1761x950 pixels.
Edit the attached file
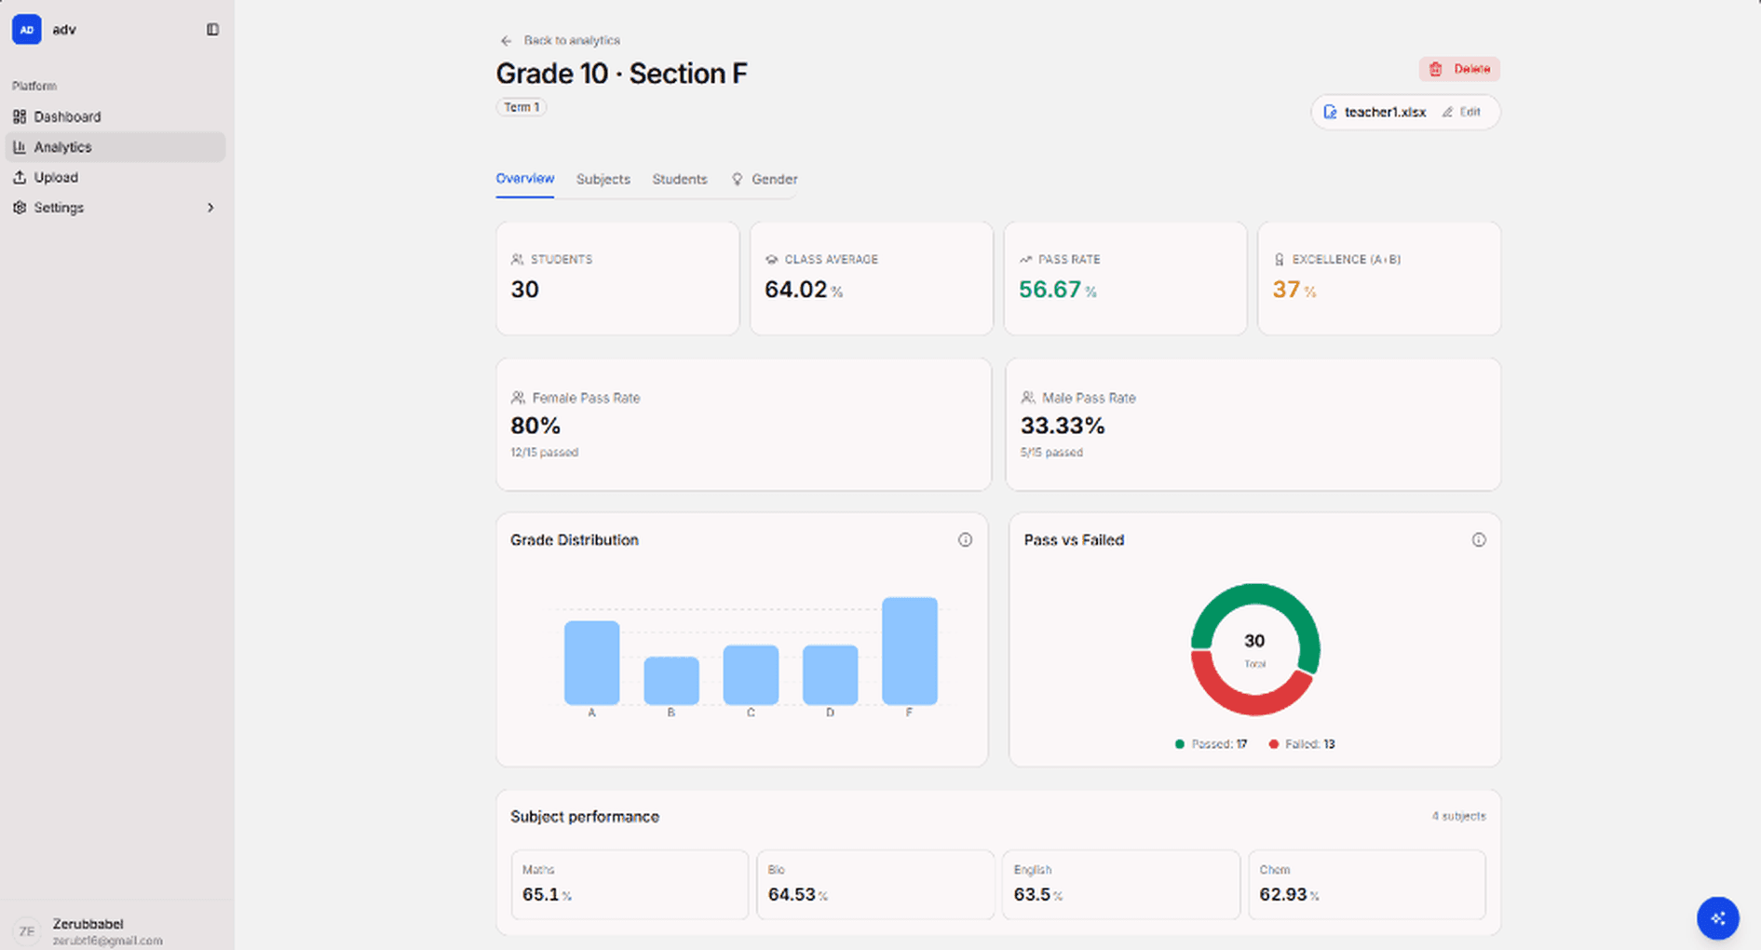click(x=1461, y=112)
